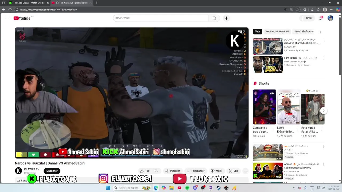342x192 pixels.
Task: Select the Tout filter chip
Action: click(258, 31)
